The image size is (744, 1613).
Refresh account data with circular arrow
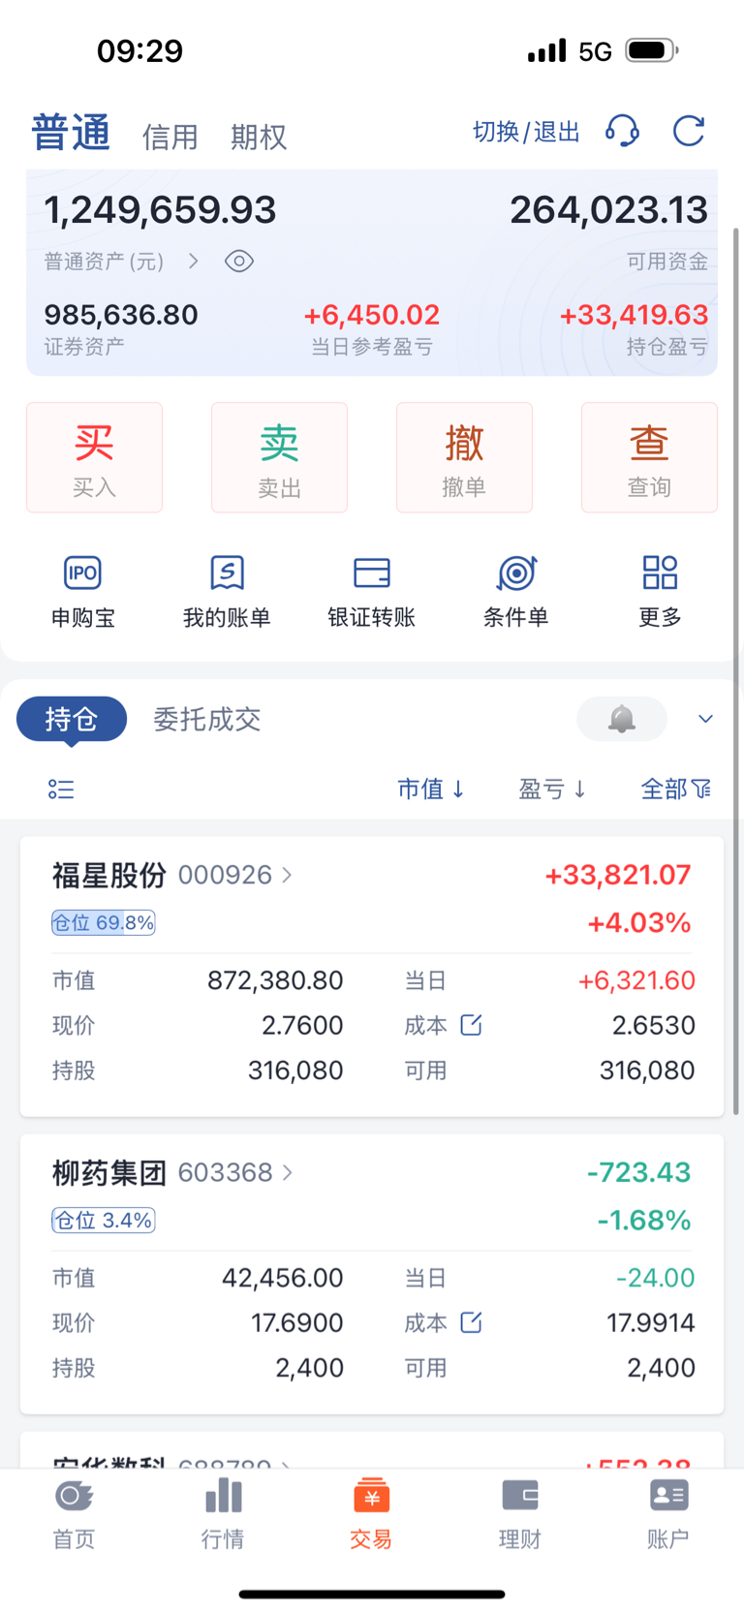click(689, 131)
